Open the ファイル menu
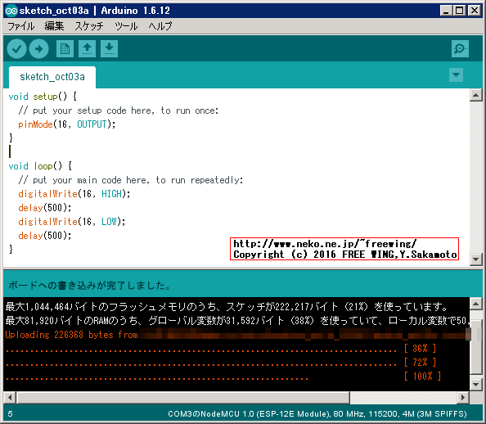 (x=20, y=26)
